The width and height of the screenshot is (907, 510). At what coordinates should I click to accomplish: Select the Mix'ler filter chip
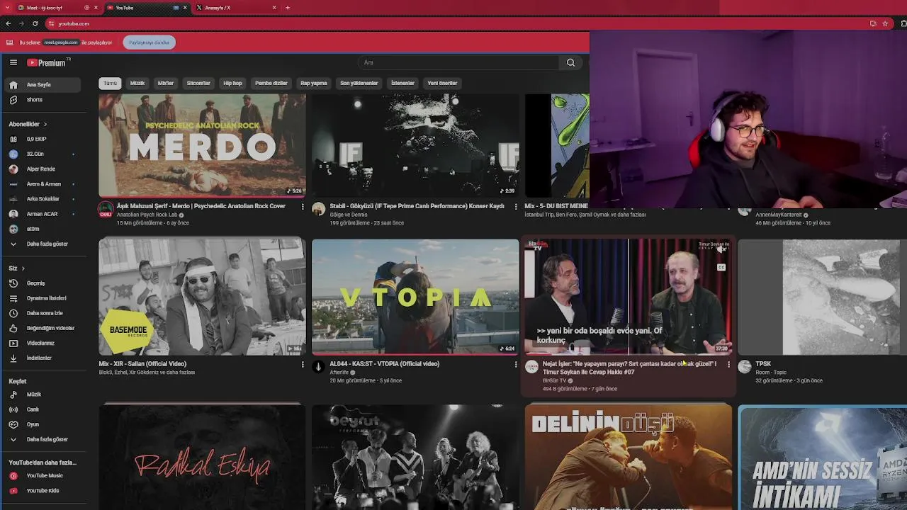(165, 83)
